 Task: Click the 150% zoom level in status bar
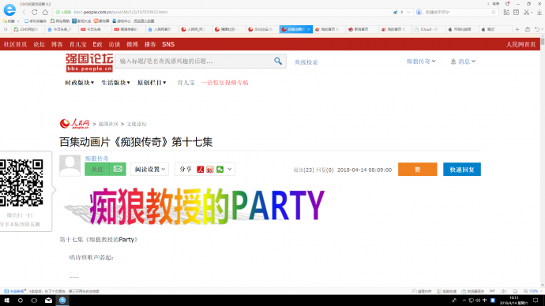click(x=533, y=292)
